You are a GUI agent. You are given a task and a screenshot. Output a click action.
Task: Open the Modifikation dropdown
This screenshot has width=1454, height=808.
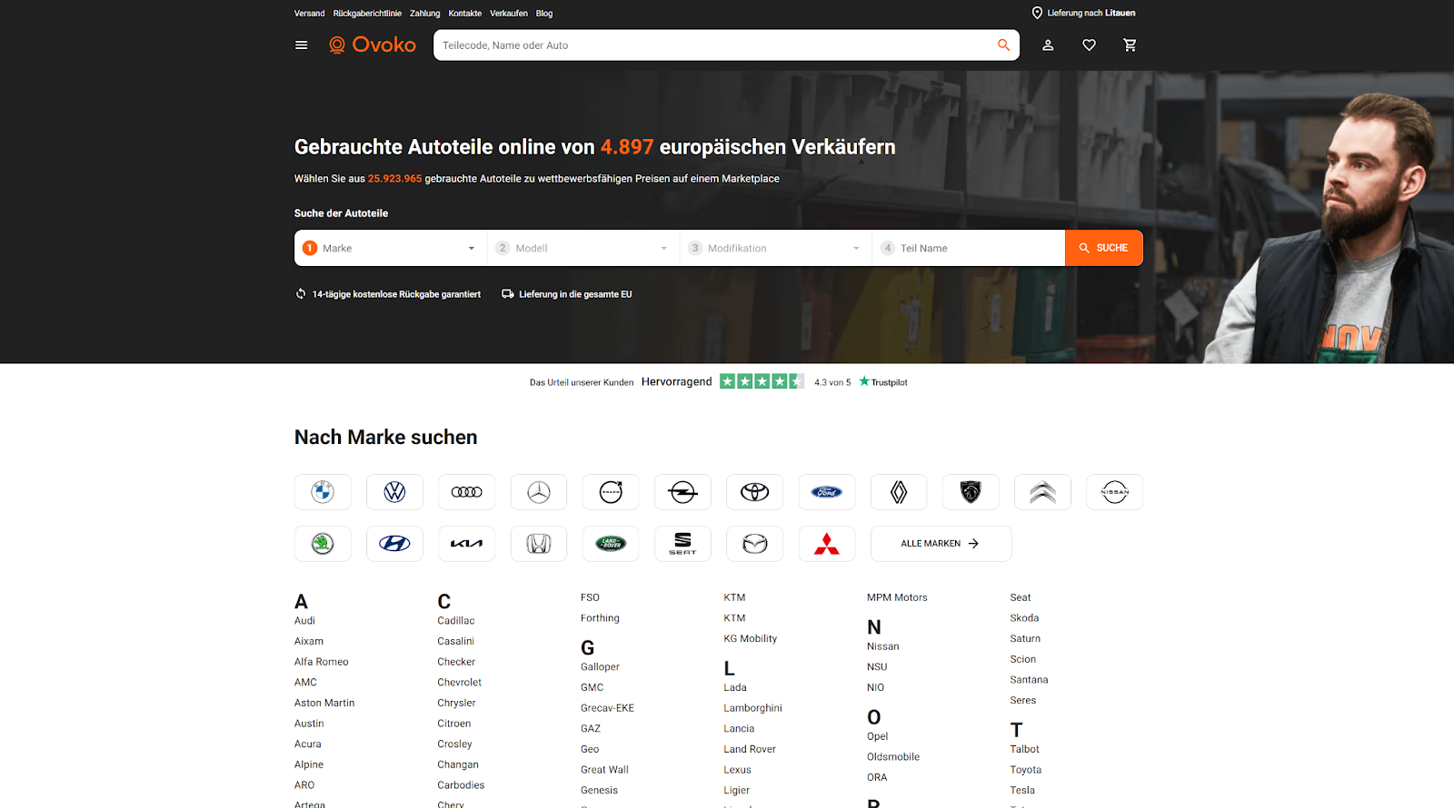tap(776, 248)
